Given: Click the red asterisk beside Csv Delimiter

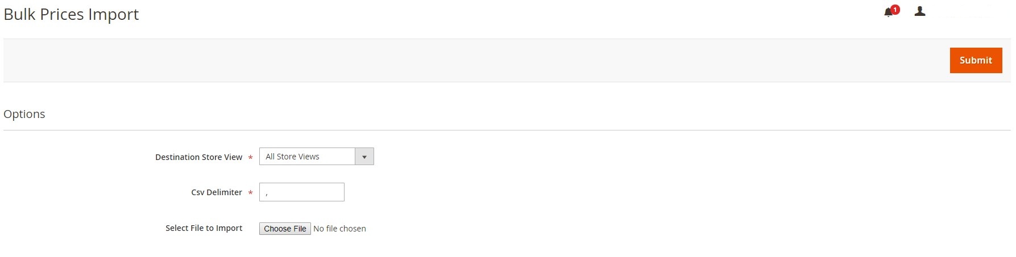Looking at the screenshot, I should tap(250, 193).
